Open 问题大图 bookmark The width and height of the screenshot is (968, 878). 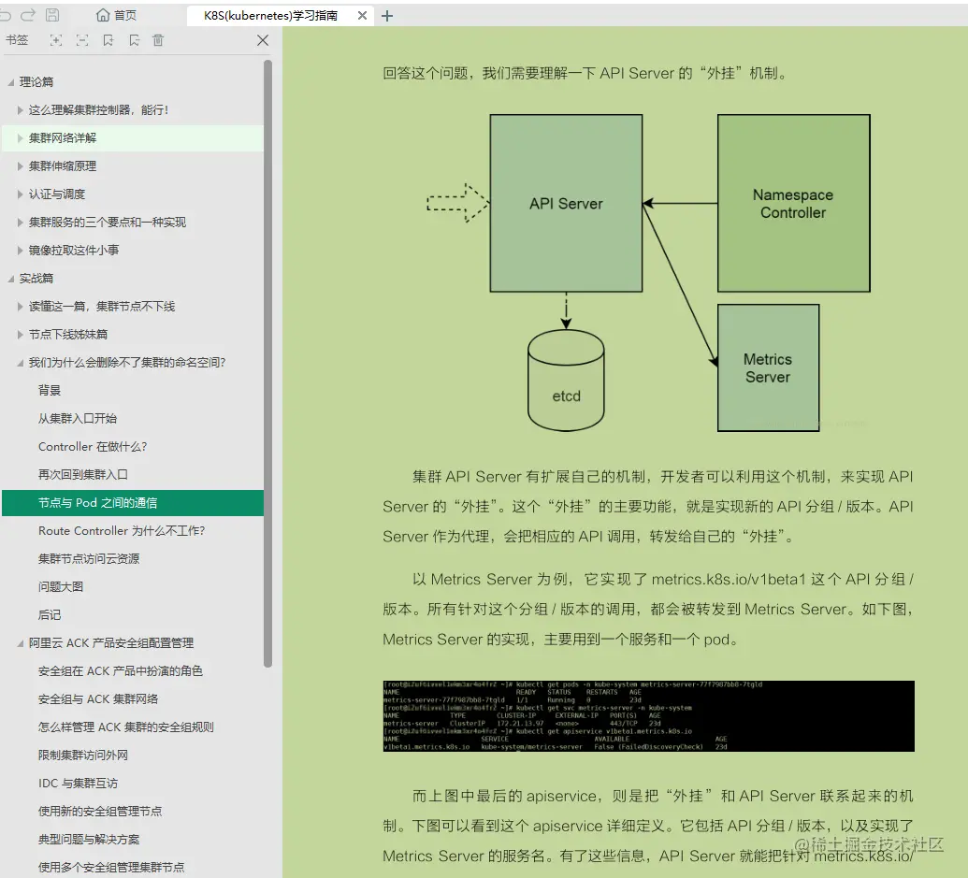(61, 587)
